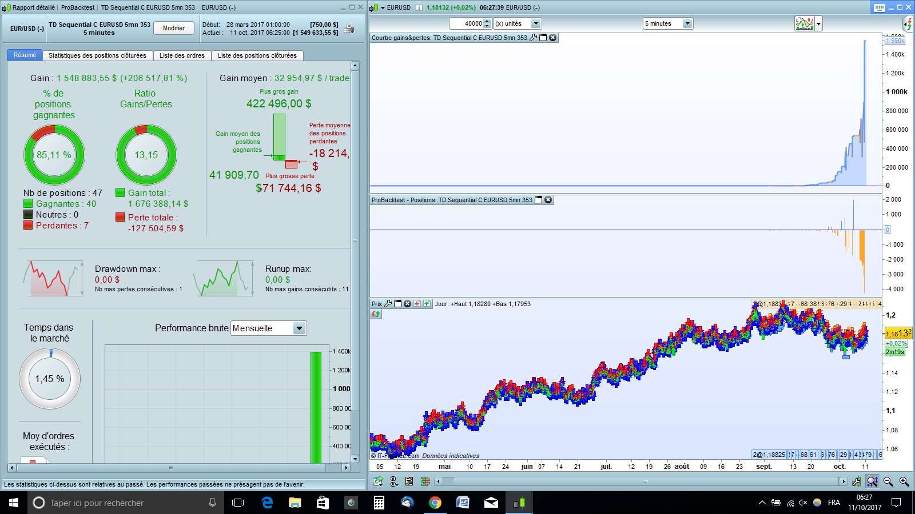
Task: Open Microsoft Store from taskbar
Action: click(x=323, y=503)
